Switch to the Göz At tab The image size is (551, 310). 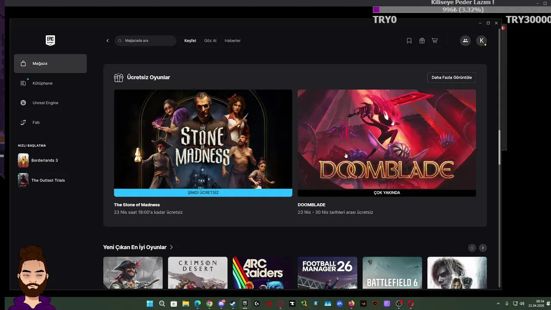click(210, 40)
